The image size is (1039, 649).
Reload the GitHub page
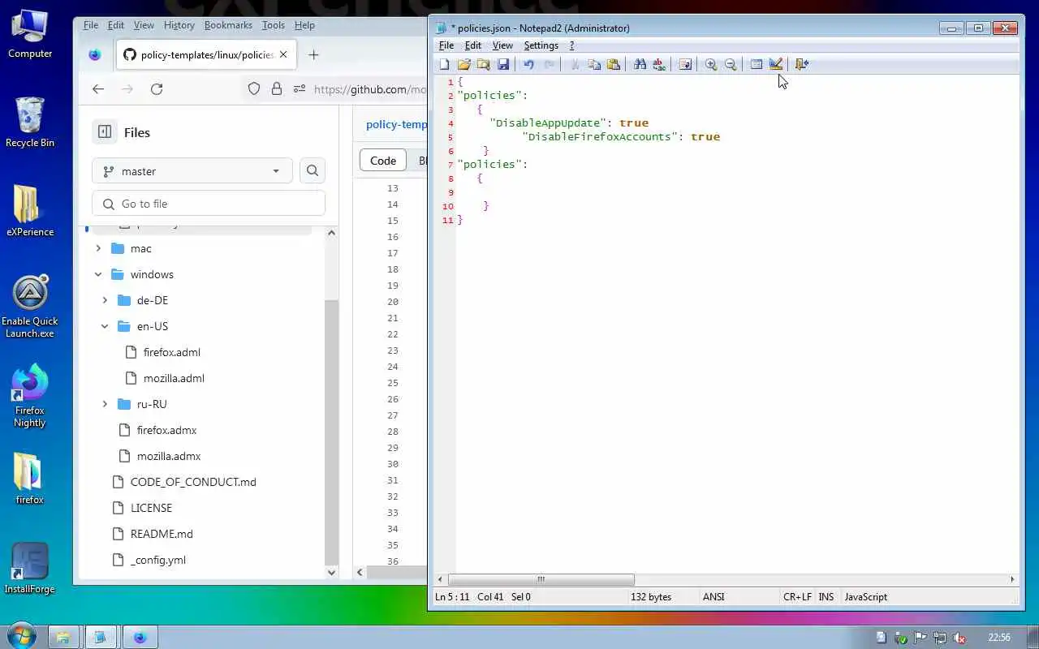157,89
